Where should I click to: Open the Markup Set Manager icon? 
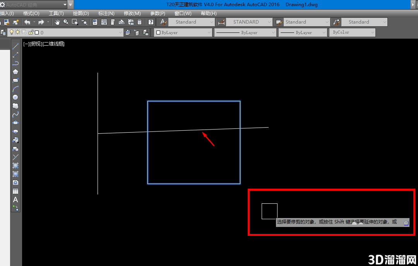pos(131,22)
